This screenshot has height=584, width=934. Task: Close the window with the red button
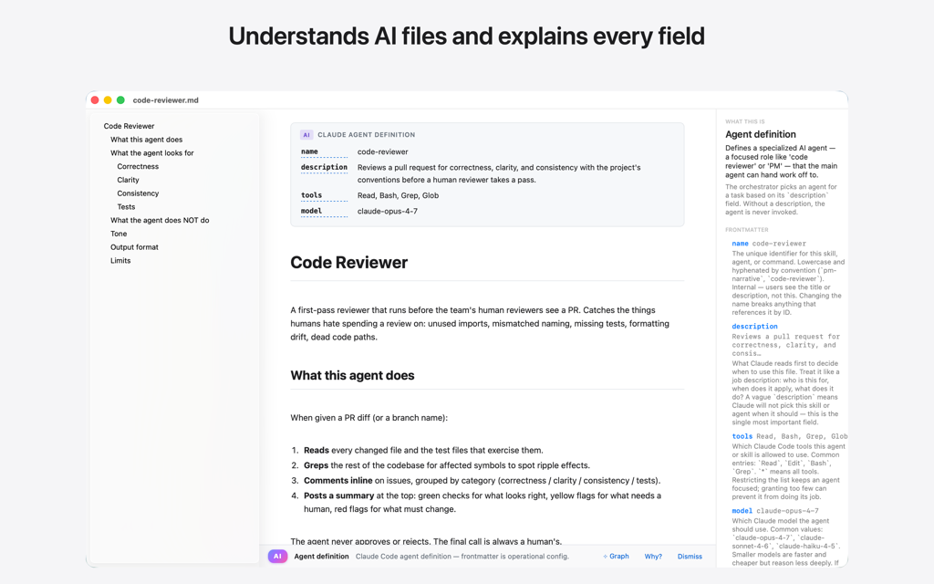click(x=95, y=100)
